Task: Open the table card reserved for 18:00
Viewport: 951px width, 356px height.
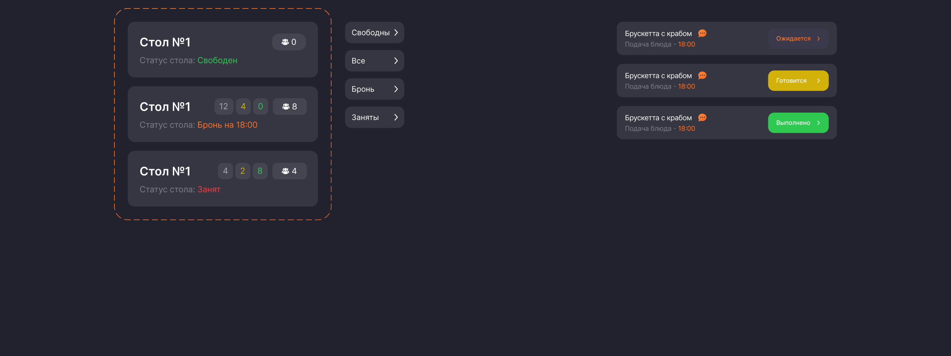Action: pos(222,114)
